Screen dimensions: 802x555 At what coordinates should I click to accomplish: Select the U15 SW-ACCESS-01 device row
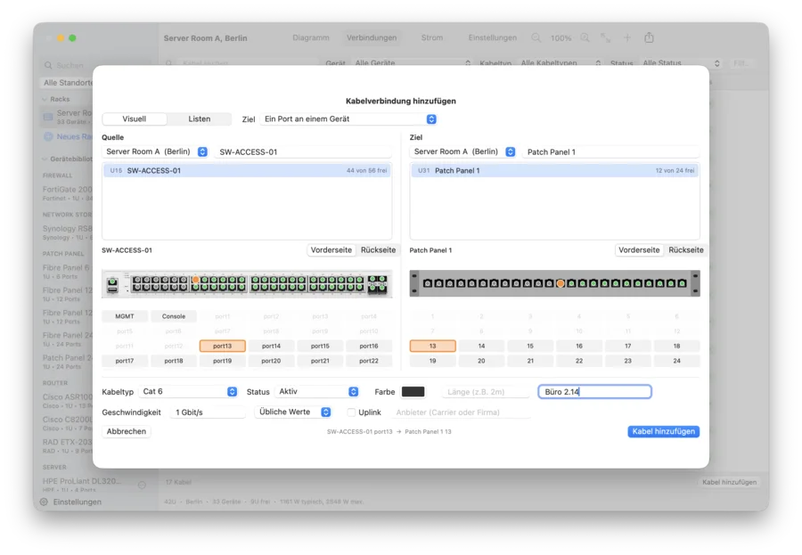tap(247, 171)
